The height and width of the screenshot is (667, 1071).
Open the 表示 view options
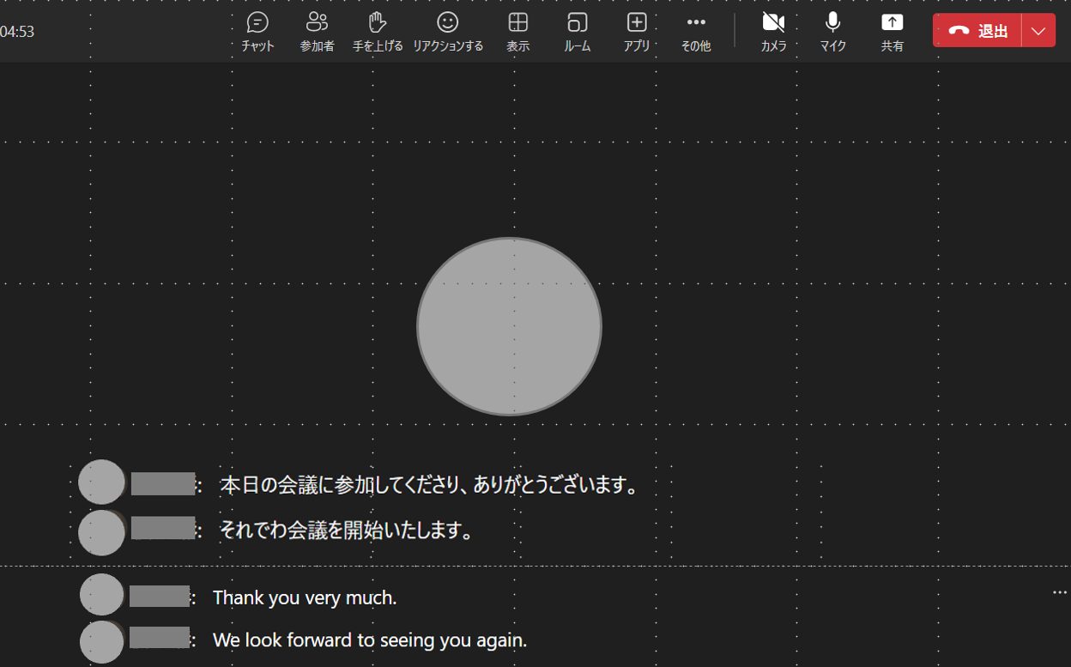[517, 32]
